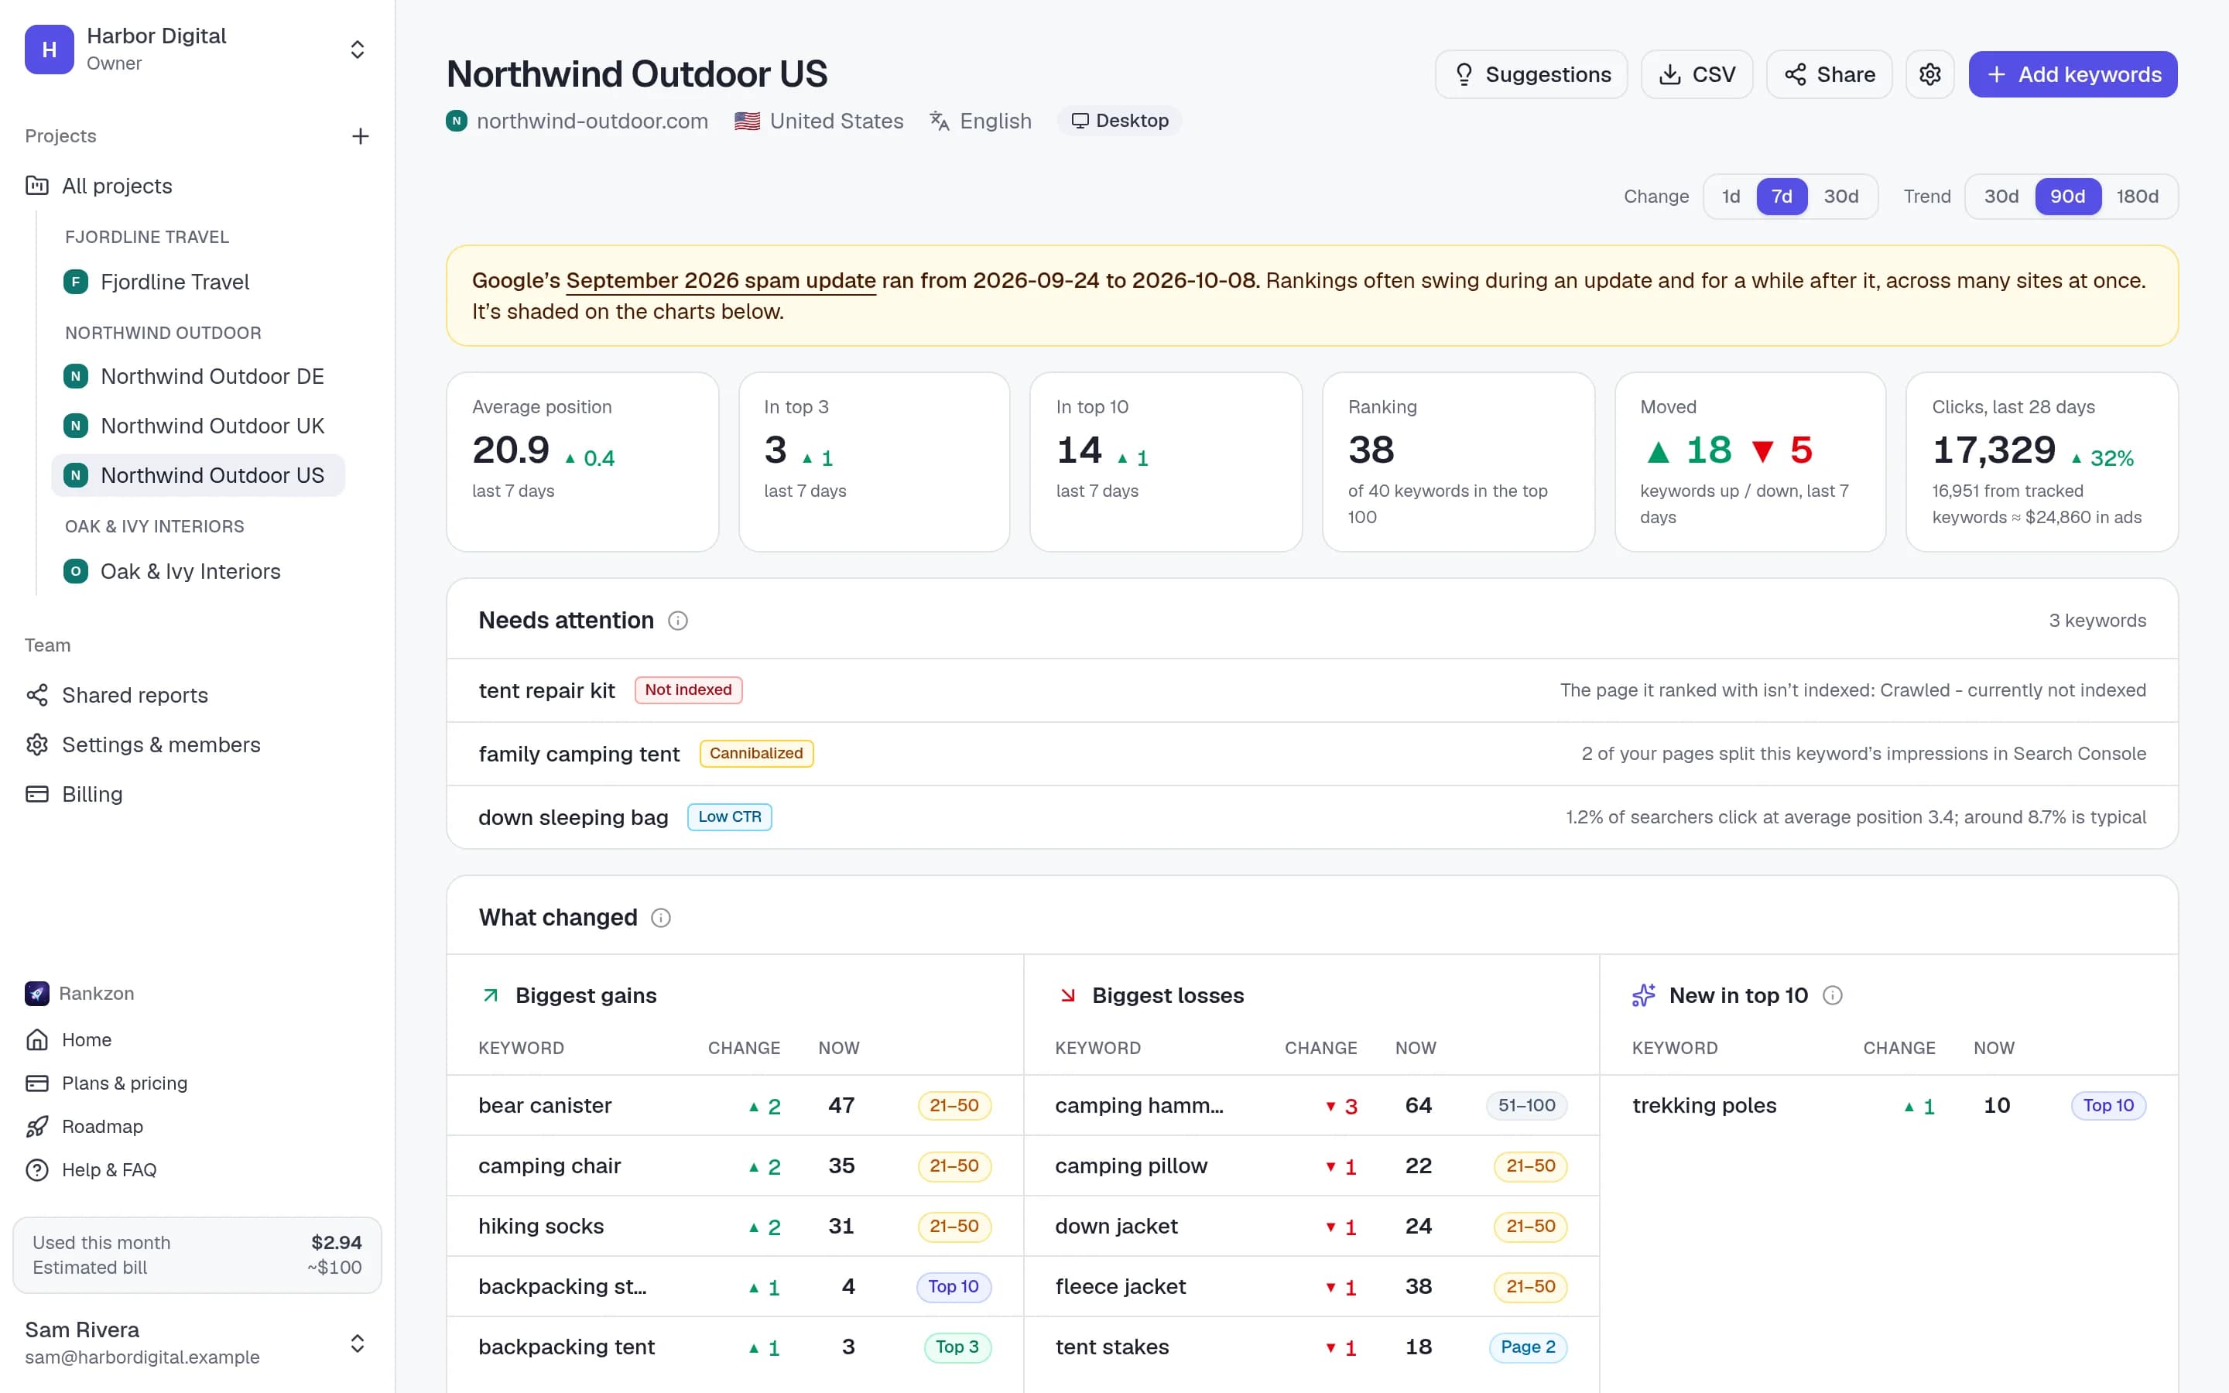Viewport: 2229px width, 1393px height.
Task: Click the trekking poles keyword row
Action: (x=1888, y=1106)
